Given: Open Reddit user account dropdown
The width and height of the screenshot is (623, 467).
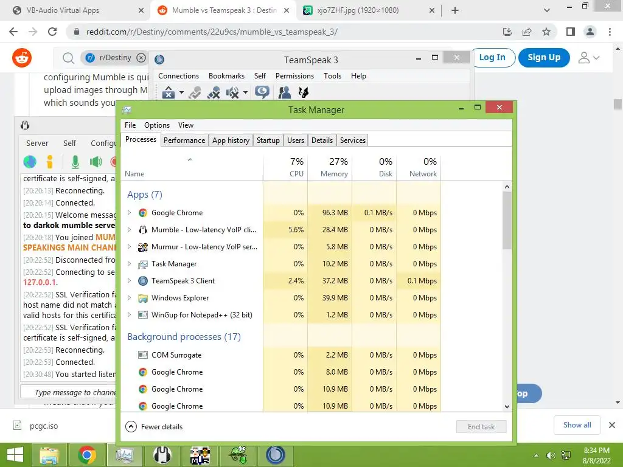Looking at the screenshot, I should [589, 58].
